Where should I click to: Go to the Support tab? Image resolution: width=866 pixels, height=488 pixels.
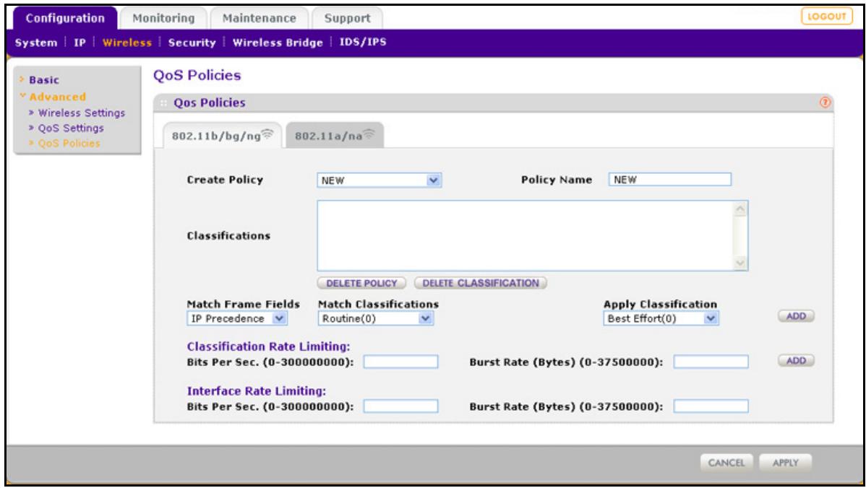click(347, 18)
